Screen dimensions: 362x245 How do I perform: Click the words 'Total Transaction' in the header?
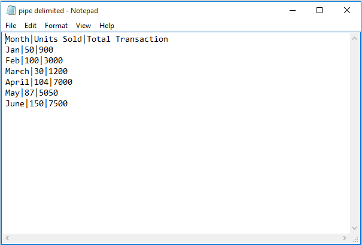click(127, 39)
